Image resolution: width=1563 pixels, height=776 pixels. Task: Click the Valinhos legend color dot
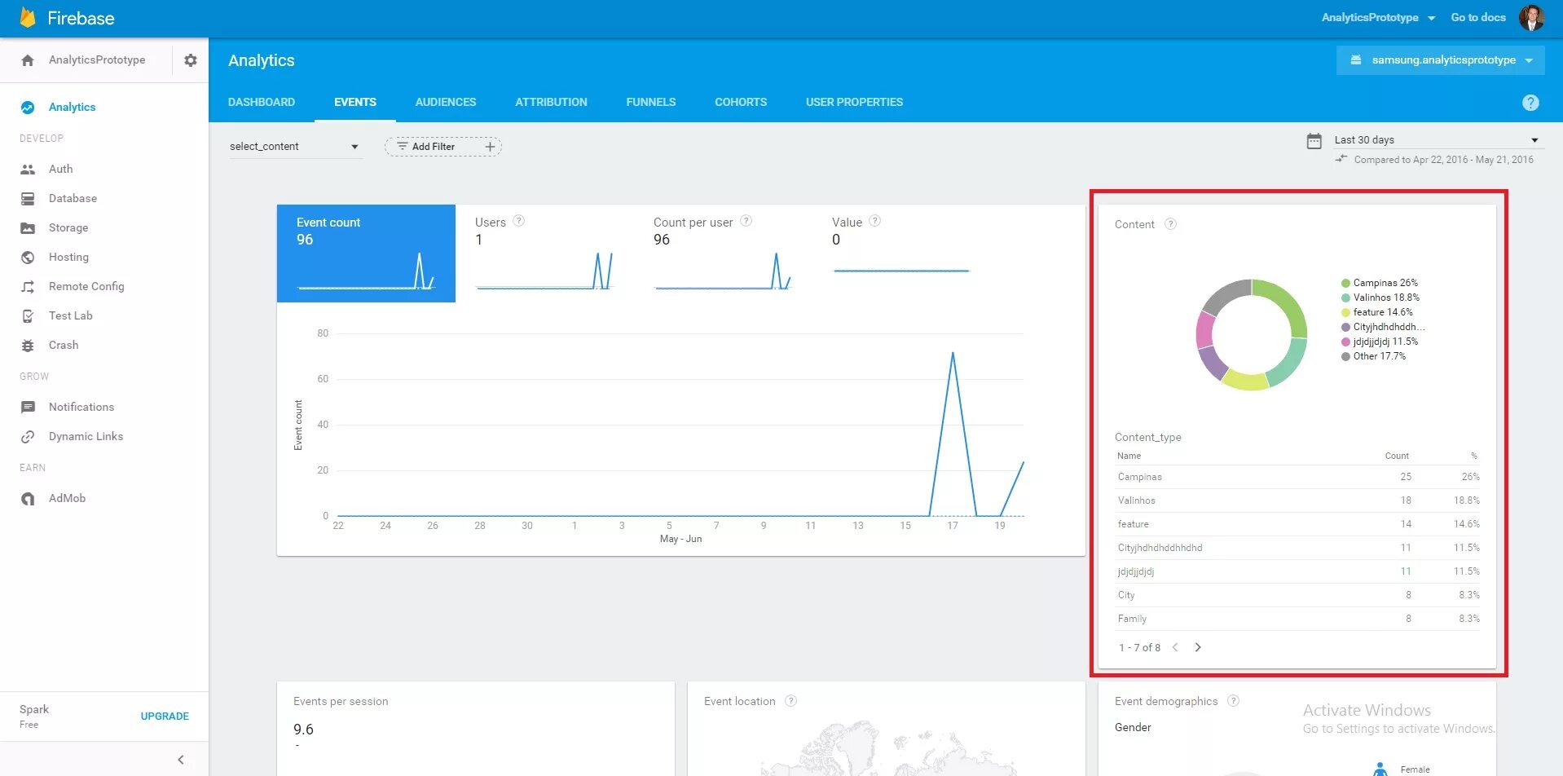coord(1345,298)
